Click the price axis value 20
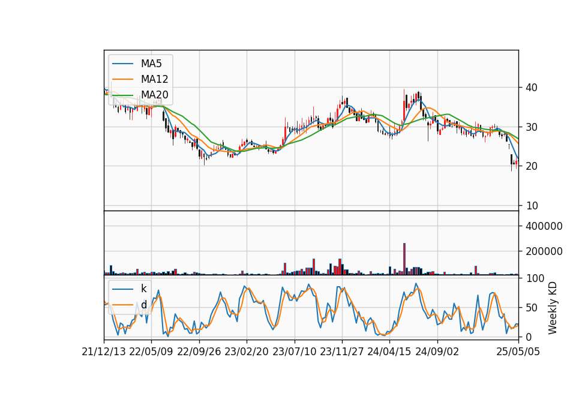This screenshot has width=576, height=414. [532, 166]
